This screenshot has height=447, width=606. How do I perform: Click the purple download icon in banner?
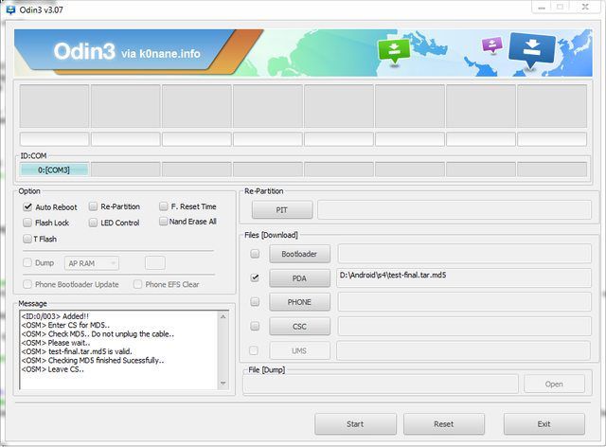[490, 45]
